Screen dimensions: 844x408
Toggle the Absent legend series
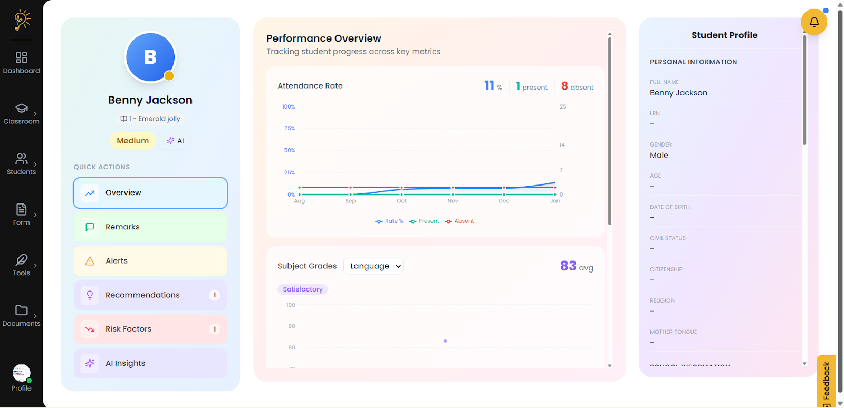[459, 221]
